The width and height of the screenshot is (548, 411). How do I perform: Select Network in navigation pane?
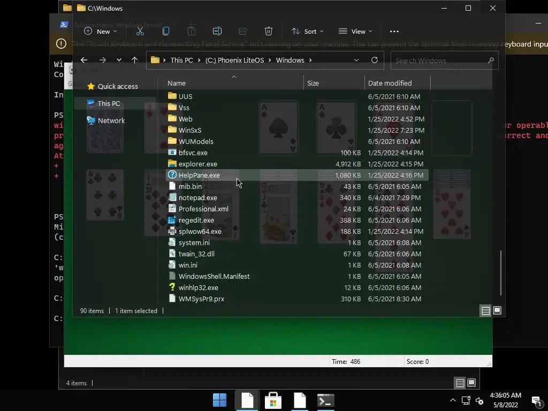click(106, 120)
